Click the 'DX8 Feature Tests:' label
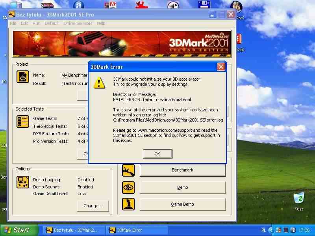 51,134
